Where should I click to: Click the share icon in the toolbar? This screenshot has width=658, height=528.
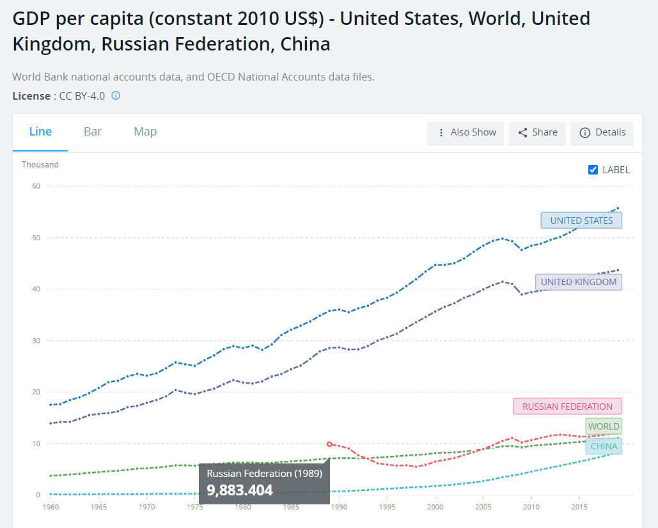tap(522, 132)
